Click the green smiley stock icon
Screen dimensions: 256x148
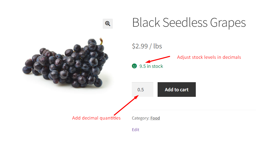[x=134, y=66]
